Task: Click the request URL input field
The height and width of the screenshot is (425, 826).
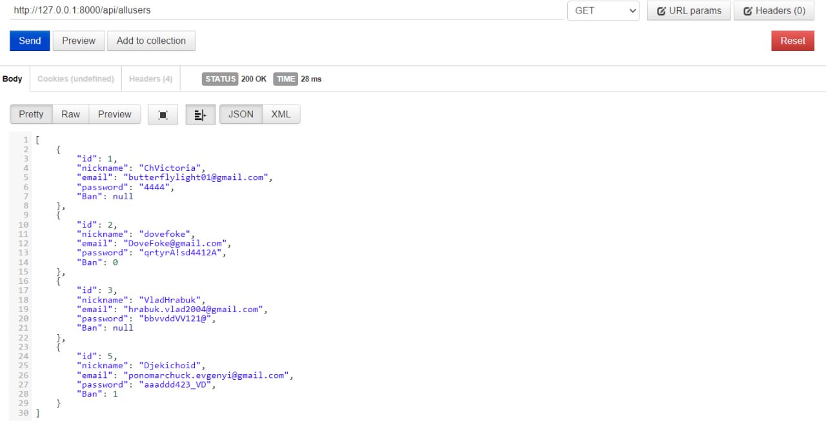Action: [284, 11]
